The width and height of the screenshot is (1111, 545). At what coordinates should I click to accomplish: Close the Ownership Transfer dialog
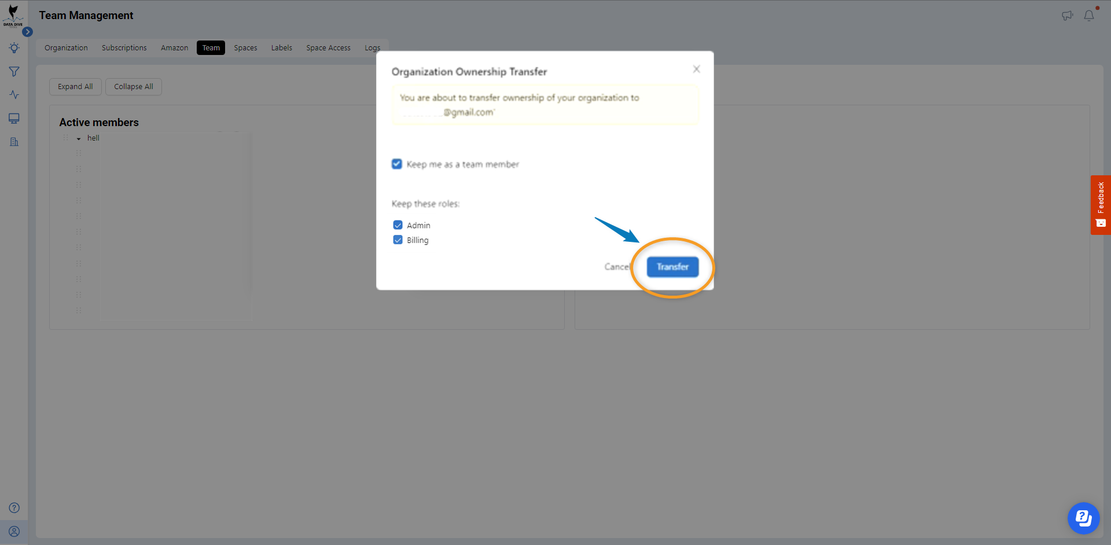point(697,69)
